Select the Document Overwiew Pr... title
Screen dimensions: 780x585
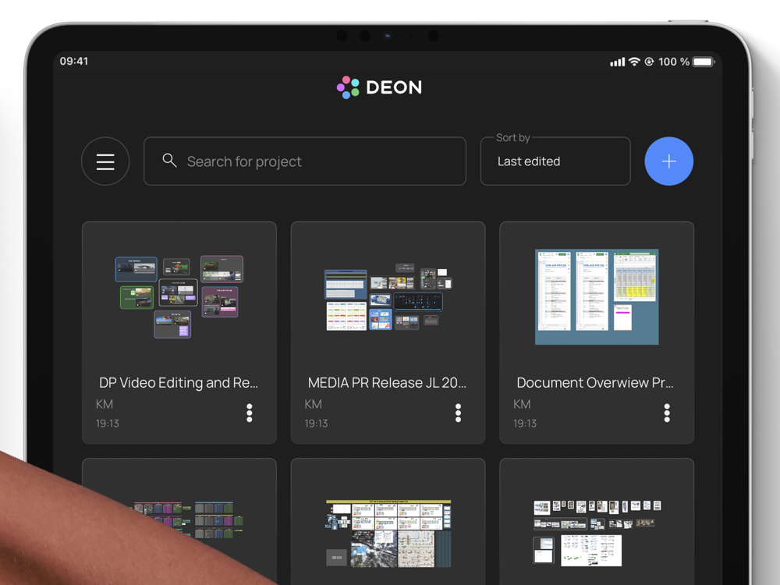595,382
